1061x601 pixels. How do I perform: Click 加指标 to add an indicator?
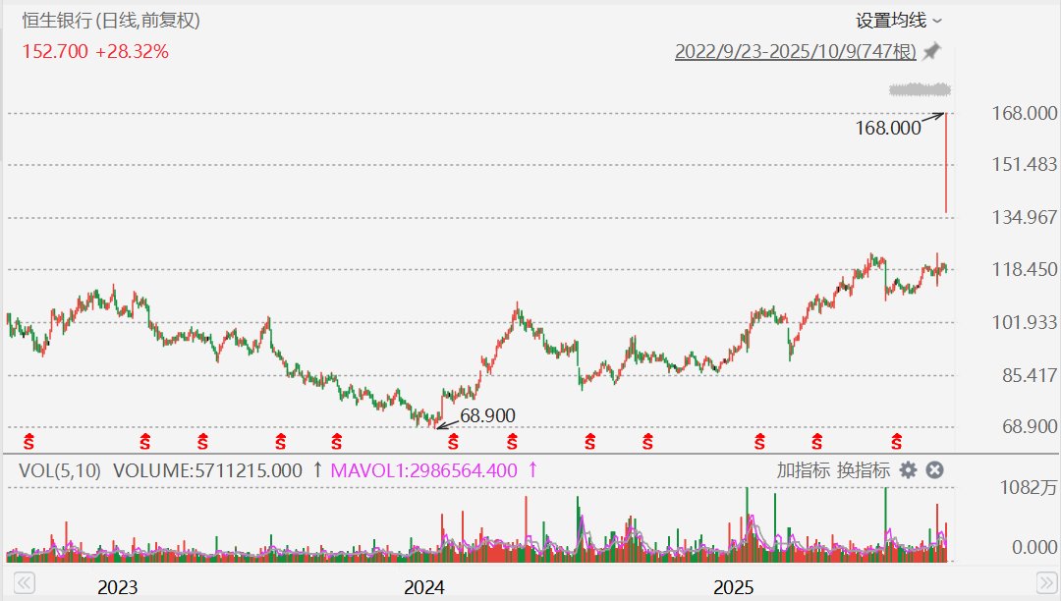[x=803, y=470]
